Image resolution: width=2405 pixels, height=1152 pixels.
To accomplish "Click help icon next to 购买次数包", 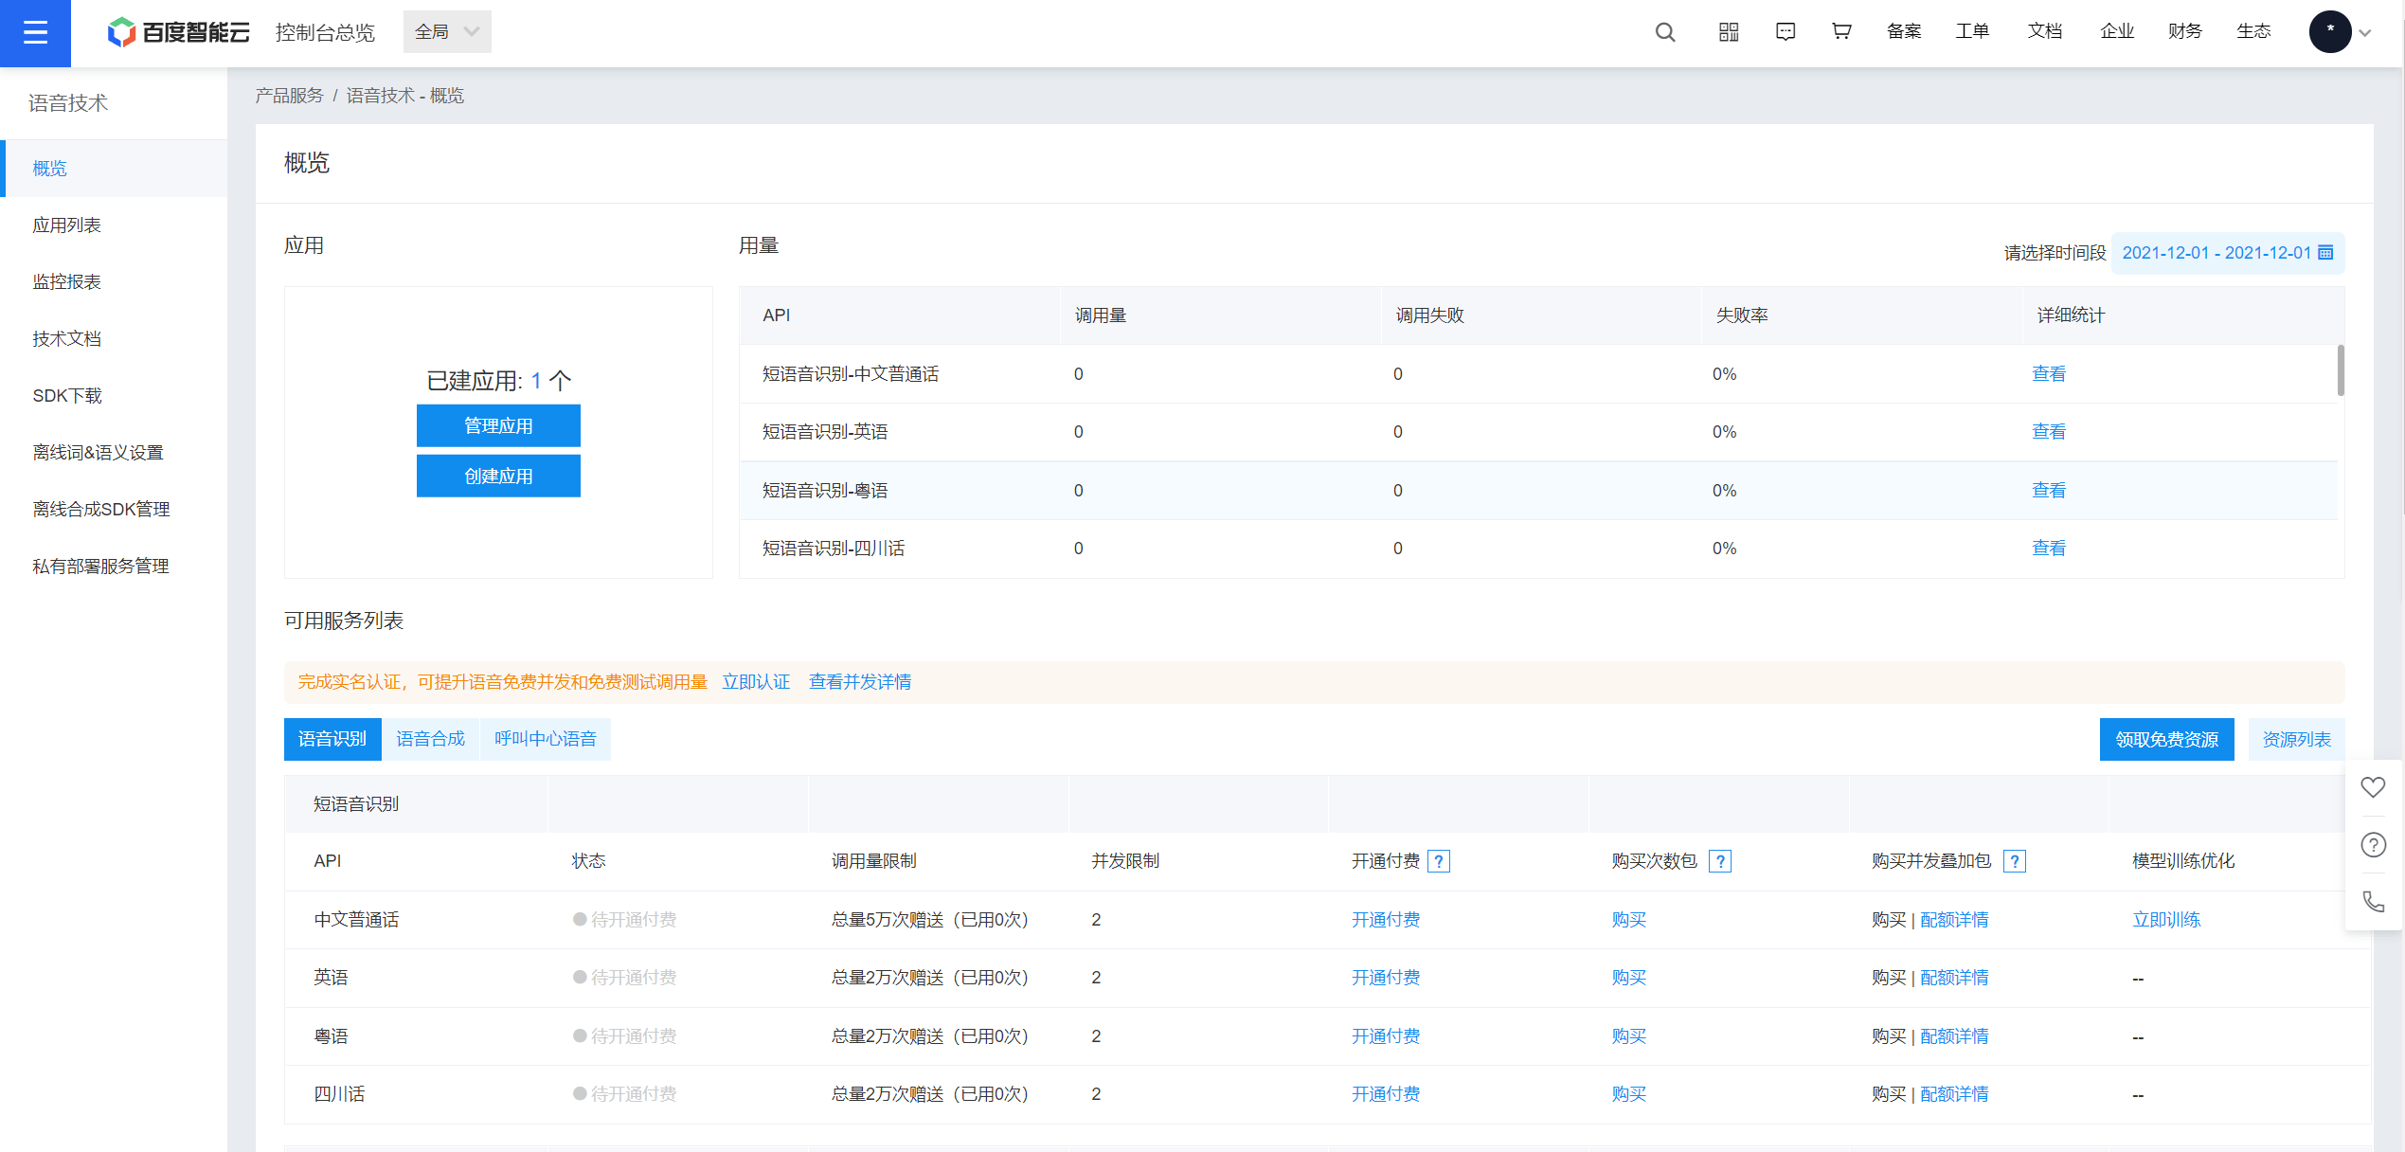I will tap(1720, 861).
